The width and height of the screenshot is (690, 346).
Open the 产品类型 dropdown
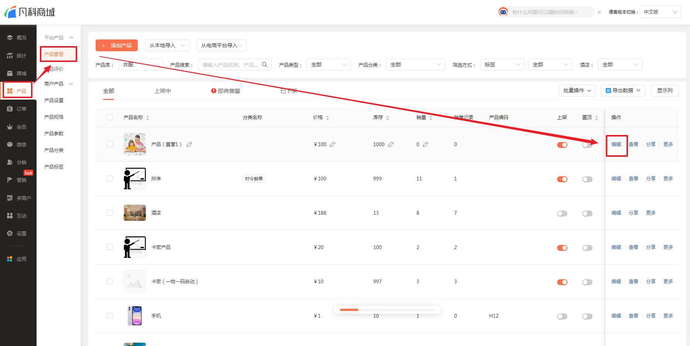point(329,65)
